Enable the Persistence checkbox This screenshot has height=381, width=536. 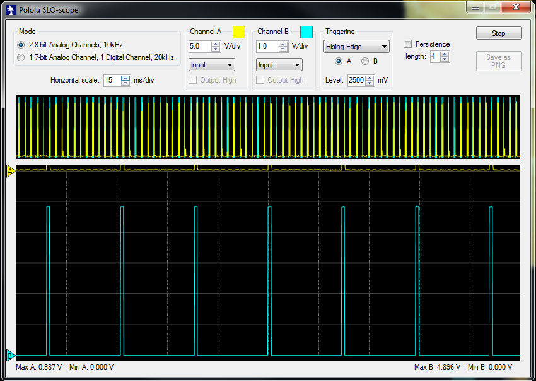point(408,44)
